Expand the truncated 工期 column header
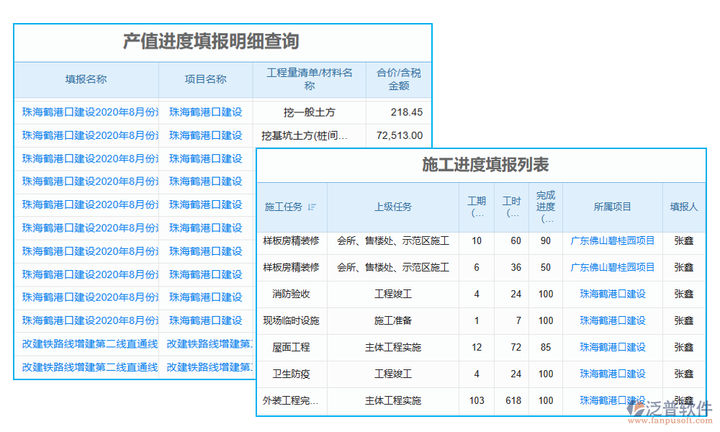Image resolution: width=720 pixels, height=432 pixels. click(x=476, y=207)
